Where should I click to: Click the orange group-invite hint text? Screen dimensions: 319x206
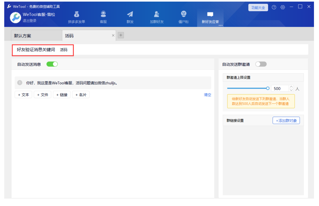coord(261,101)
